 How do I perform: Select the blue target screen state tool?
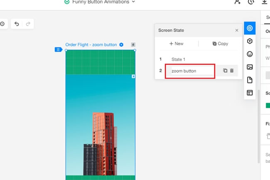[250, 28]
